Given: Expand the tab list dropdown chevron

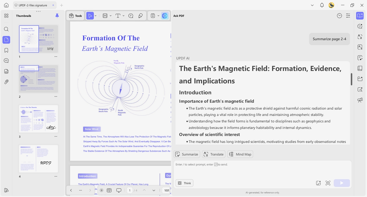Looking at the screenshot, I should point(312,5).
